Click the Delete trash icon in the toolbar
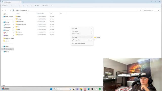The image size is (162, 91). (31, 6)
